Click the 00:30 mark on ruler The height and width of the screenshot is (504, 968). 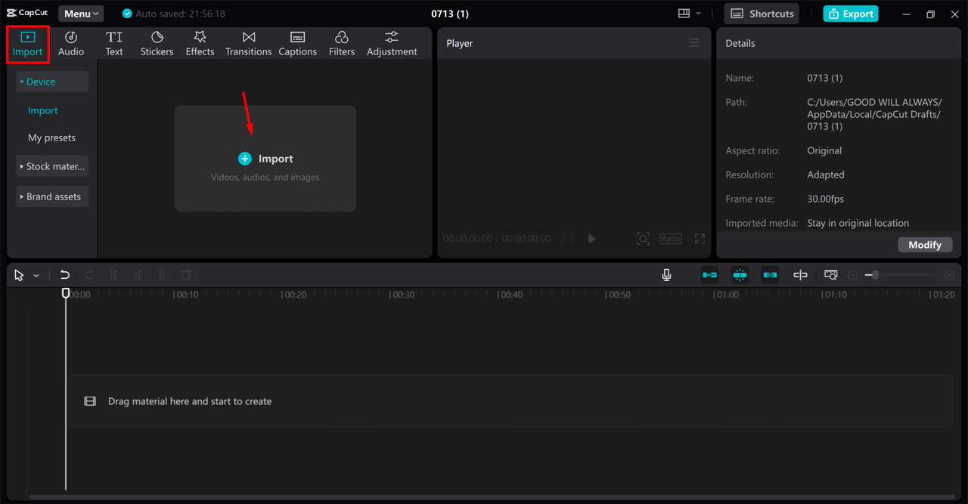[402, 295]
